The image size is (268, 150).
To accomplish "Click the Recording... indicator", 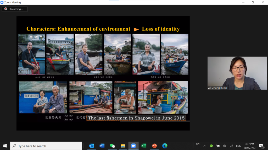I will click(14, 9).
